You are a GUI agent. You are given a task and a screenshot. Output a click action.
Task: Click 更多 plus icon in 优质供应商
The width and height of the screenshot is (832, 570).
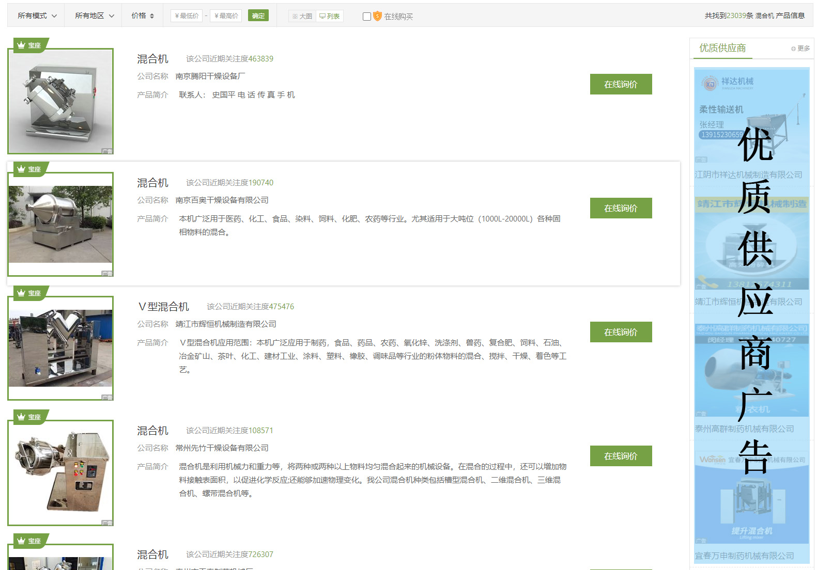(x=793, y=49)
